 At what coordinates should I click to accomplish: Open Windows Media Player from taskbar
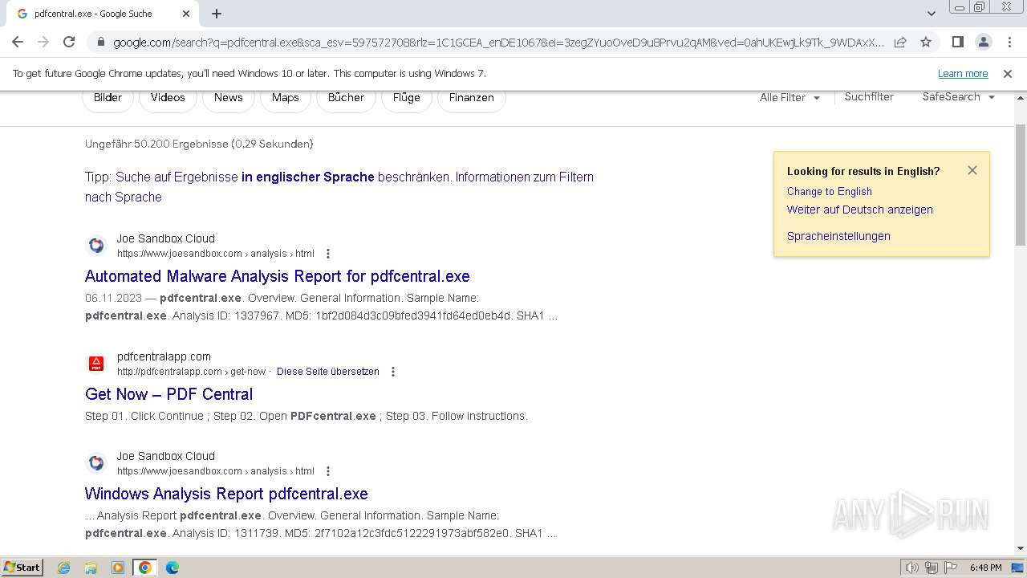[118, 568]
